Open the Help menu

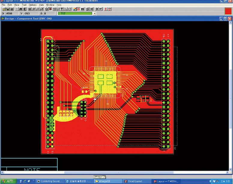[59, 5]
